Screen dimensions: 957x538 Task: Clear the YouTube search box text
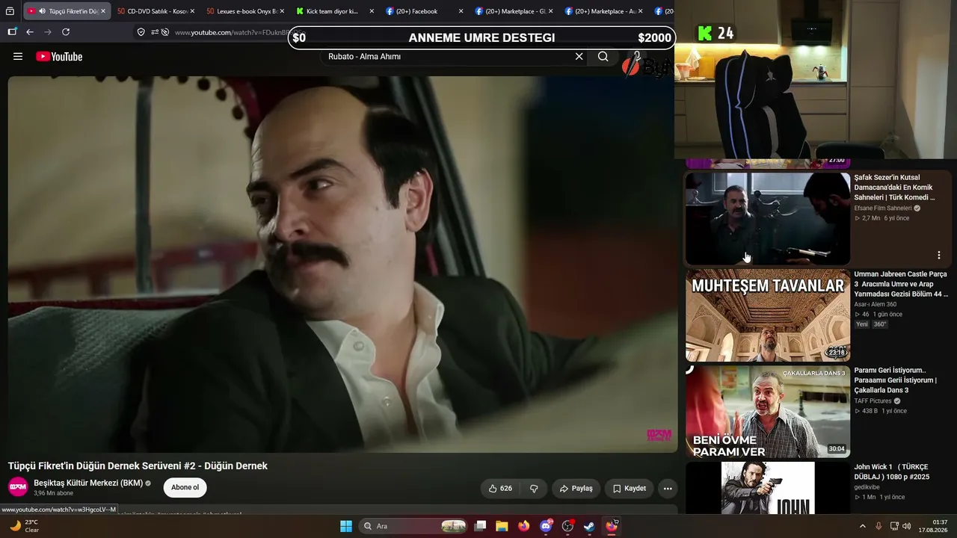579,57
